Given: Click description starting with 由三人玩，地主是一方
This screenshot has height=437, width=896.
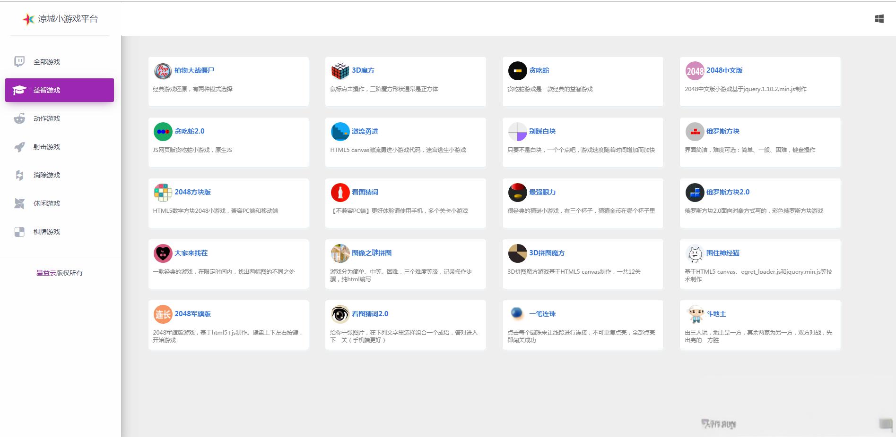Looking at the screenshot, I should (758, 336).
